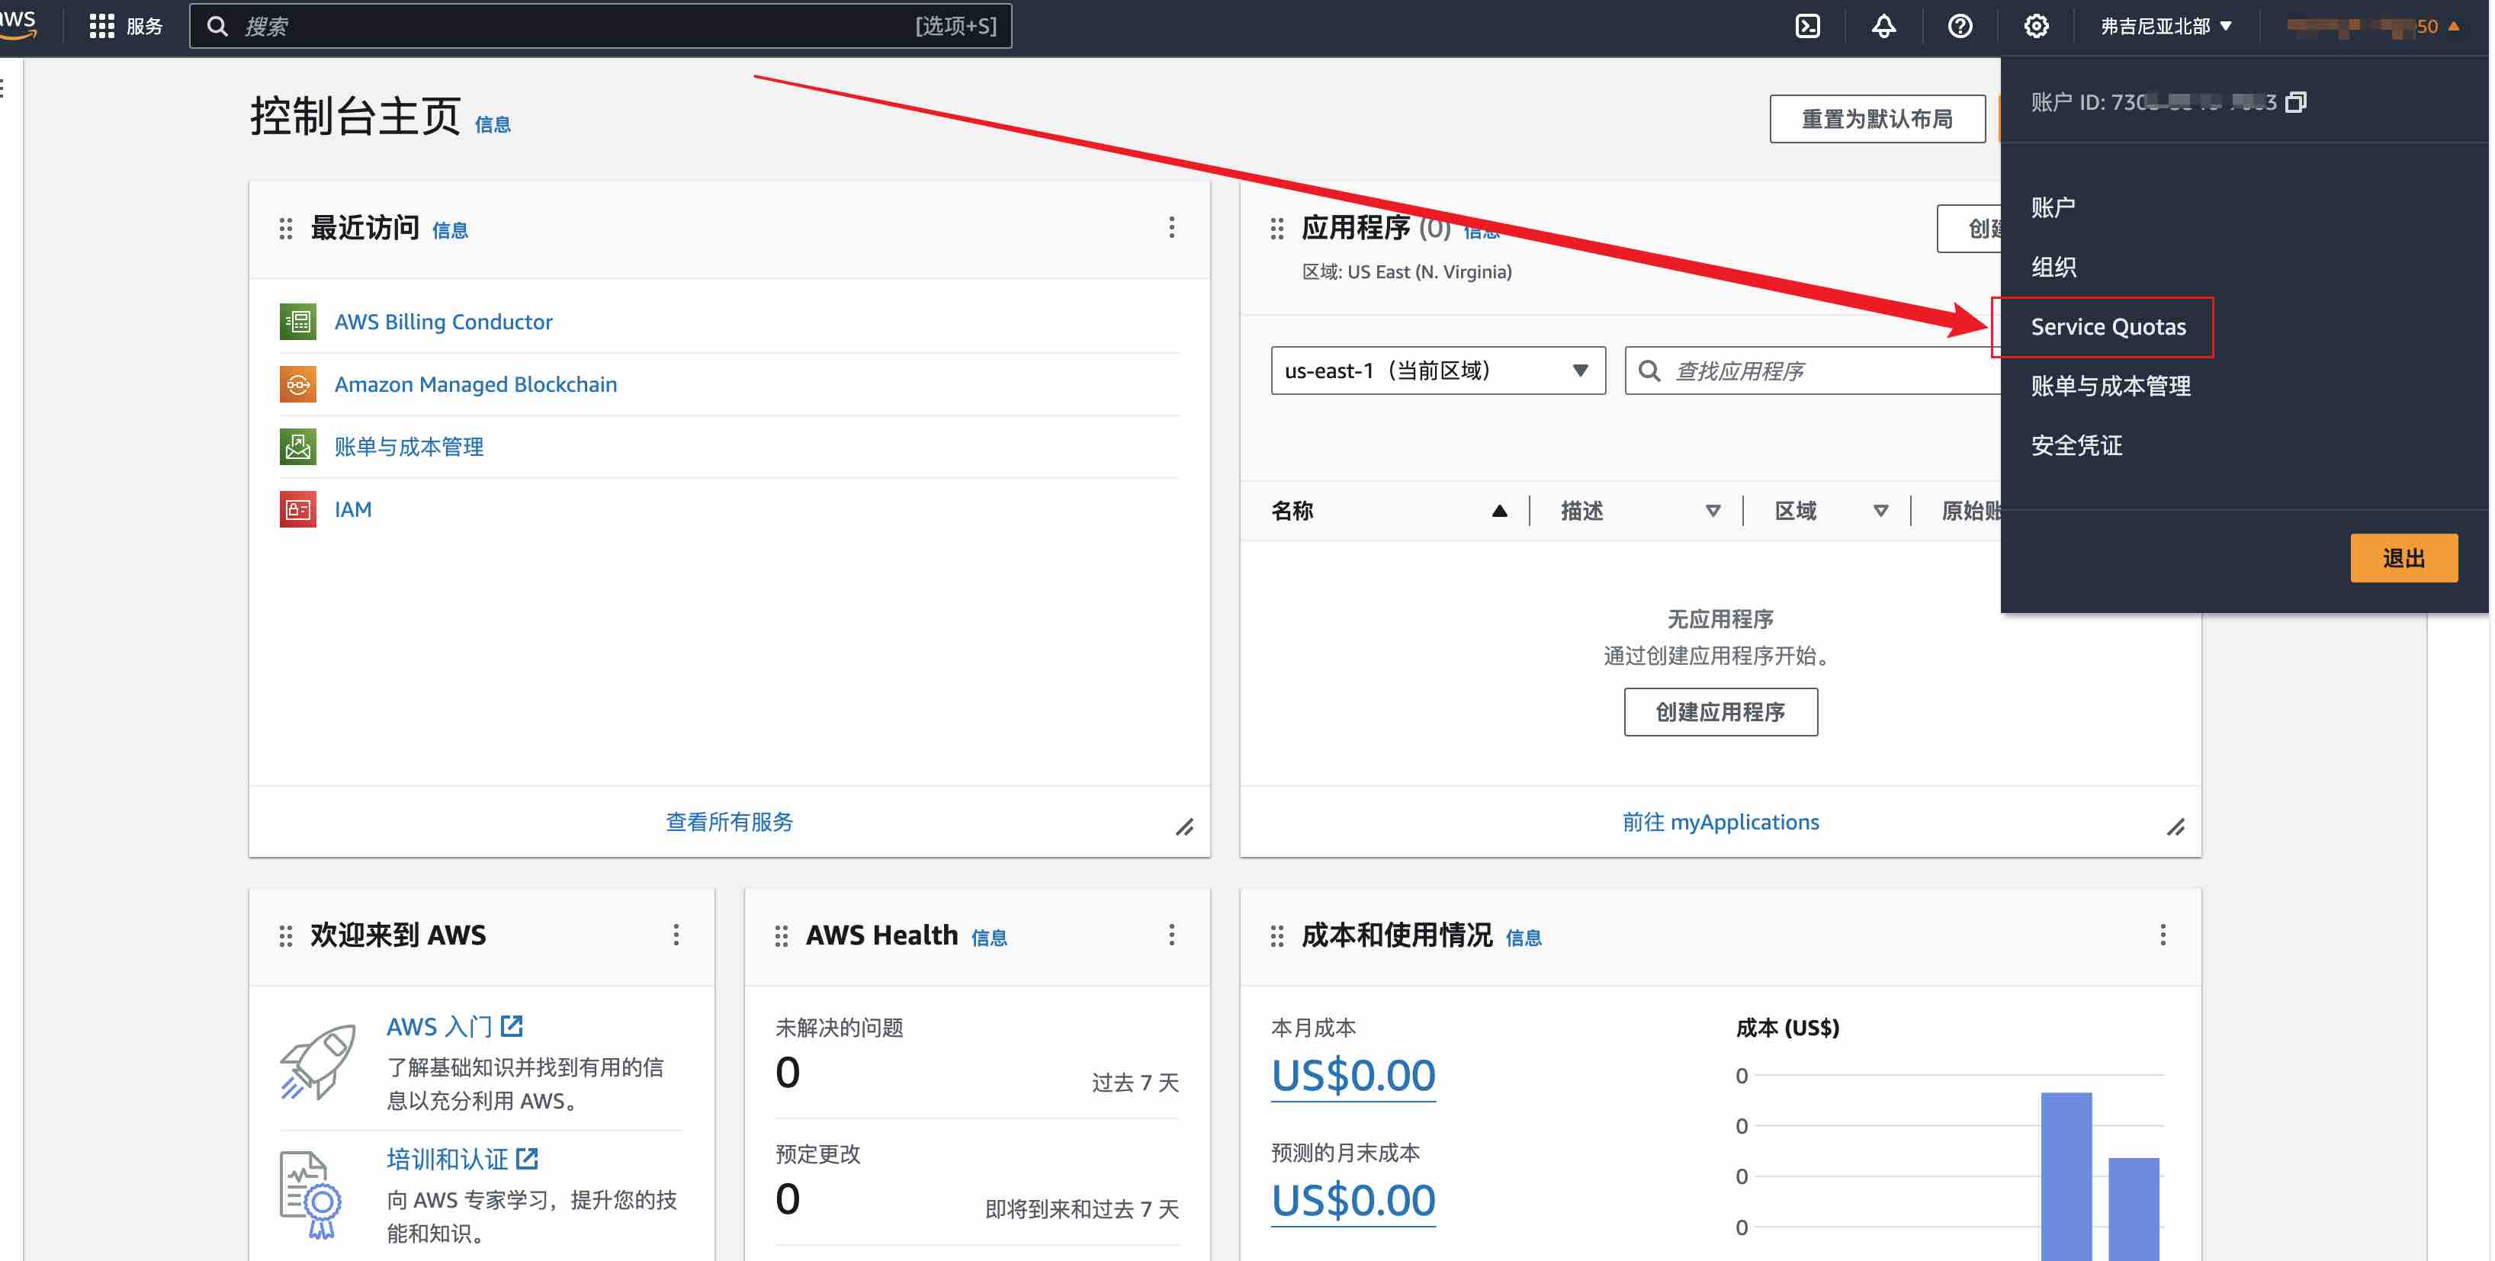Click the 信息 link next to 成本和使用情况

(1524, 938)
